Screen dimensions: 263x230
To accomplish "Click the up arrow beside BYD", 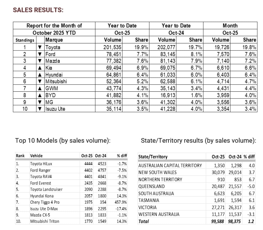I will pyautogui.click(x=40, y=95).
